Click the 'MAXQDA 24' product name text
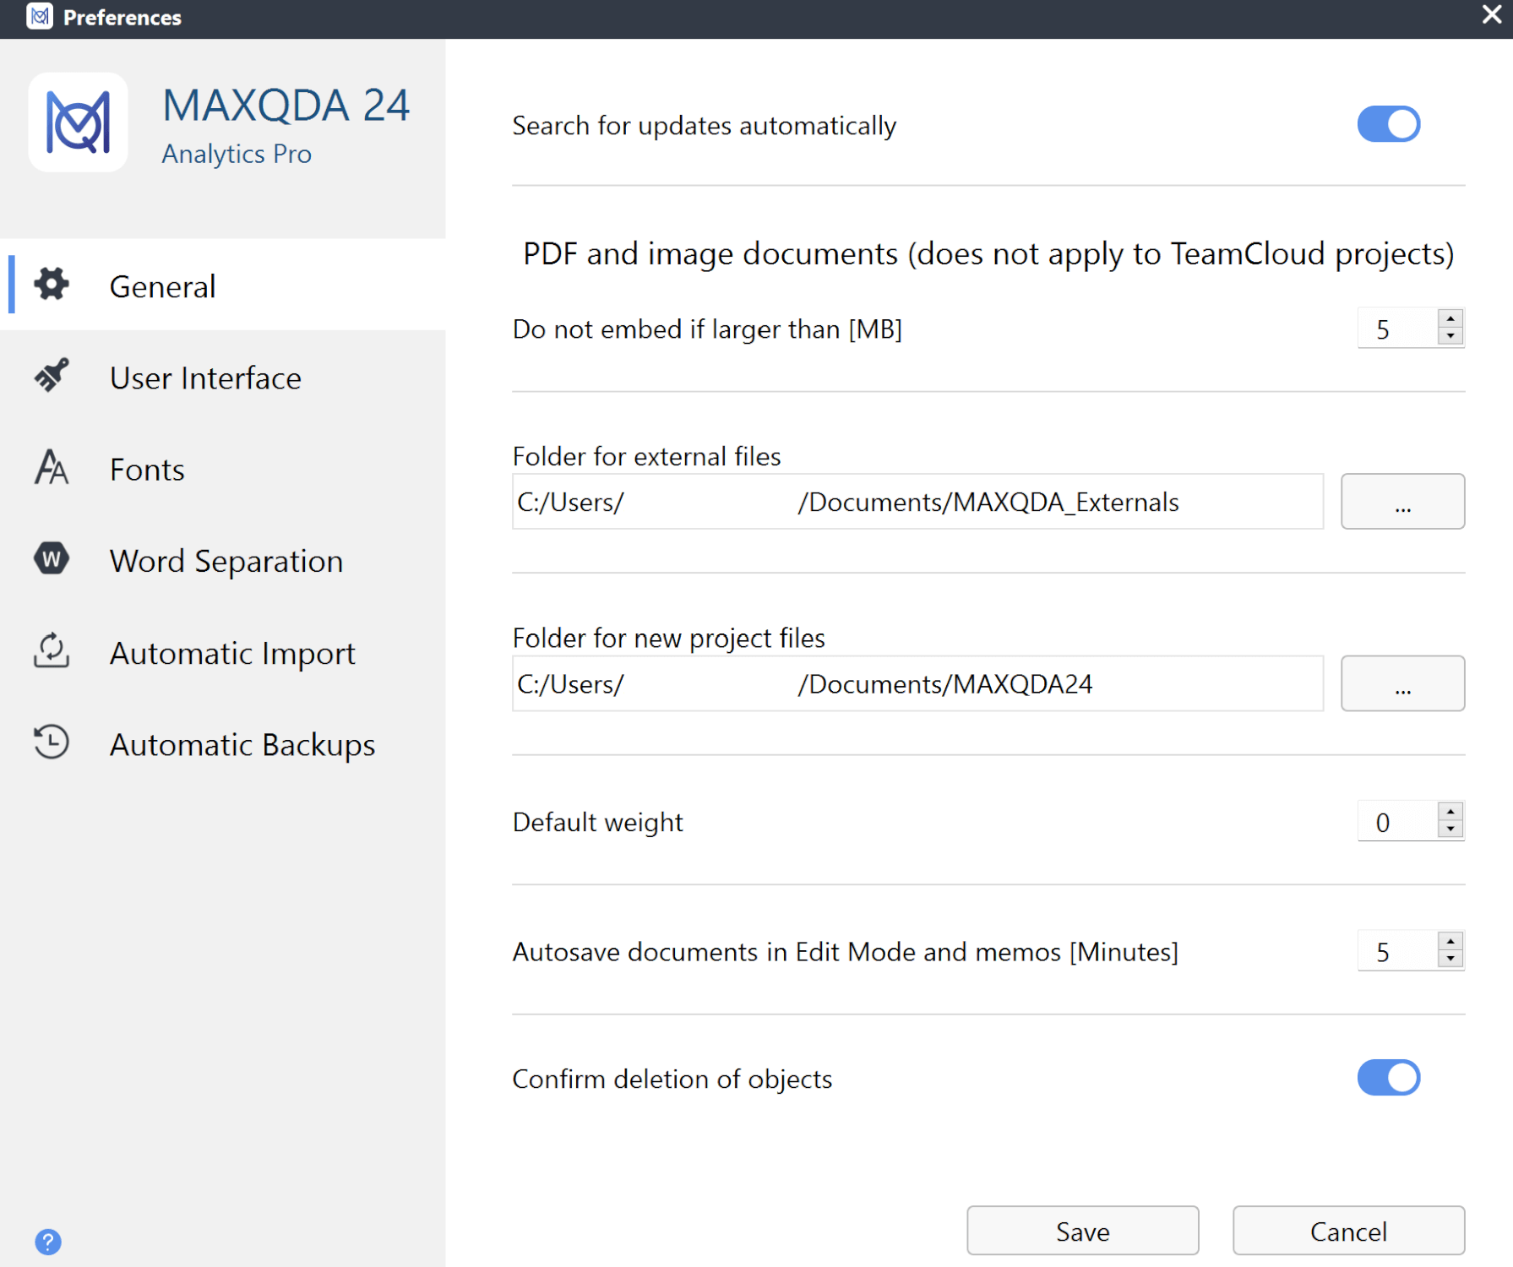 click(x=286, y=106)
